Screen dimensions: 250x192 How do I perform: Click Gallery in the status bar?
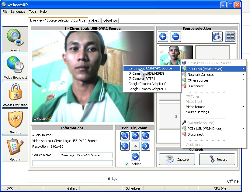click(x=72, y=188)
